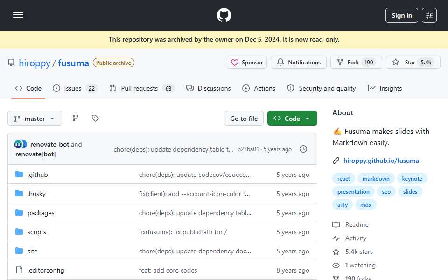Visit hiroppy.github.io/fusuma website link

tap(381, 161)
